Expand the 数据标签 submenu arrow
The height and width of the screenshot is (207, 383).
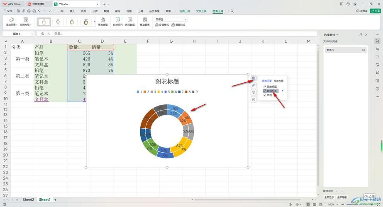coord(283,91)
